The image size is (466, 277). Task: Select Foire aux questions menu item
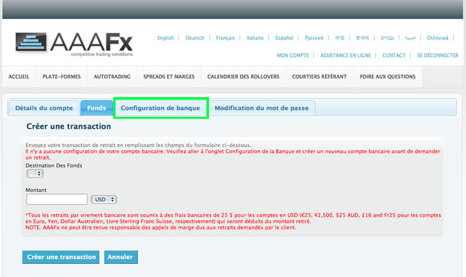click(387, 76)
